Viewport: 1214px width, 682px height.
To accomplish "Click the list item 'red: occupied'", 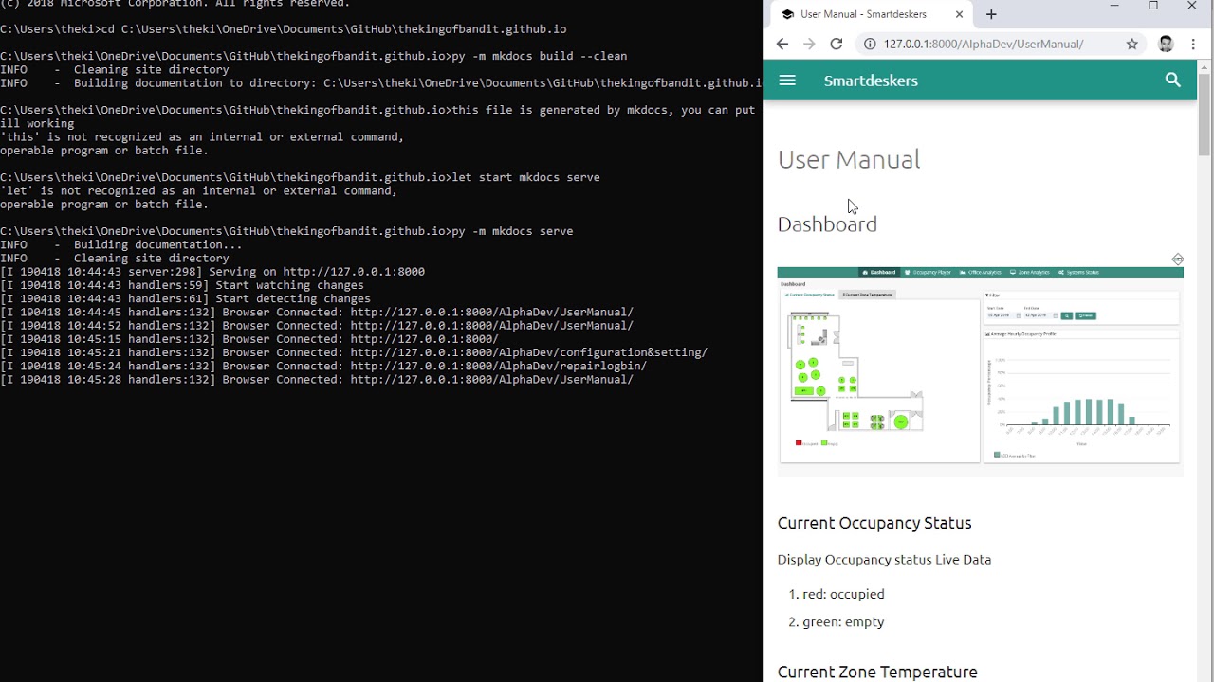I will 843,594.
